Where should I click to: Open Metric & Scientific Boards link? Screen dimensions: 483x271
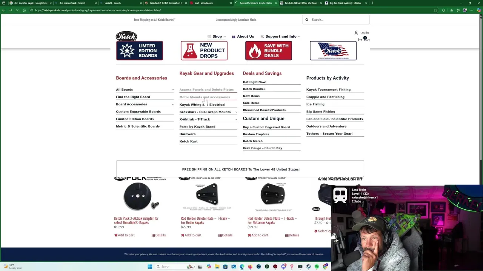click(138, 126)
